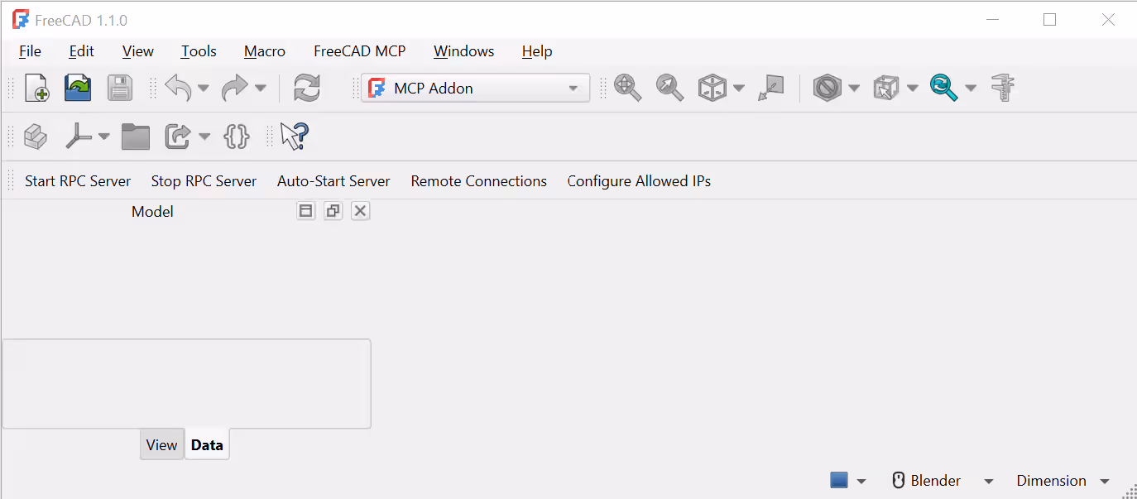Expand the link actions dropdown arrow
Screen dimensions: 1137x499
(204, 137)
